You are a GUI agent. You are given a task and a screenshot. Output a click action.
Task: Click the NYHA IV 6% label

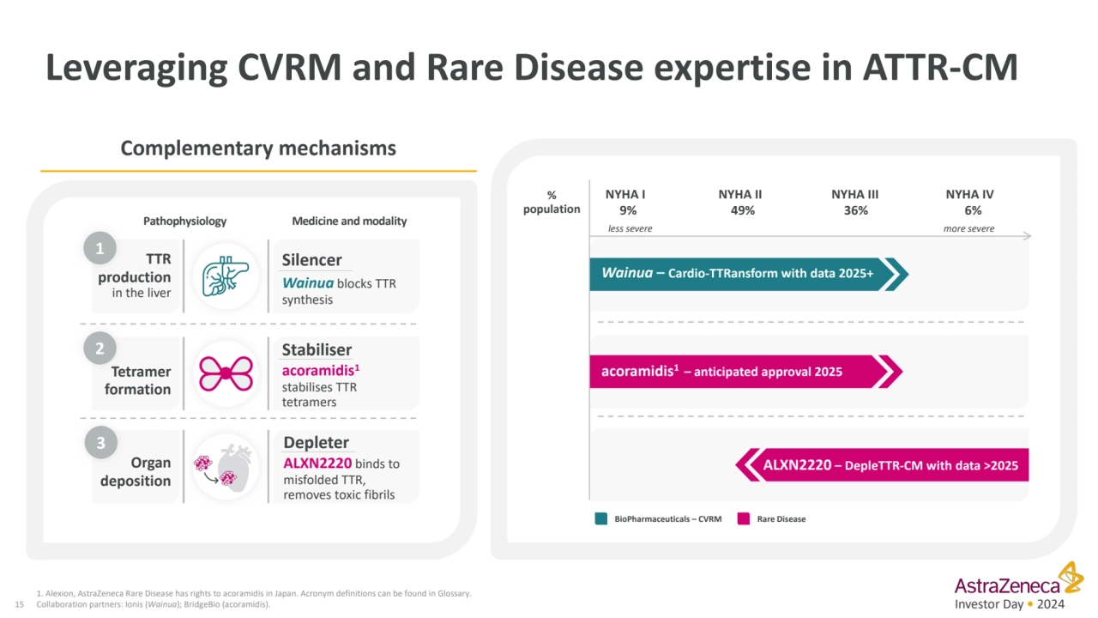coord(970,203)
